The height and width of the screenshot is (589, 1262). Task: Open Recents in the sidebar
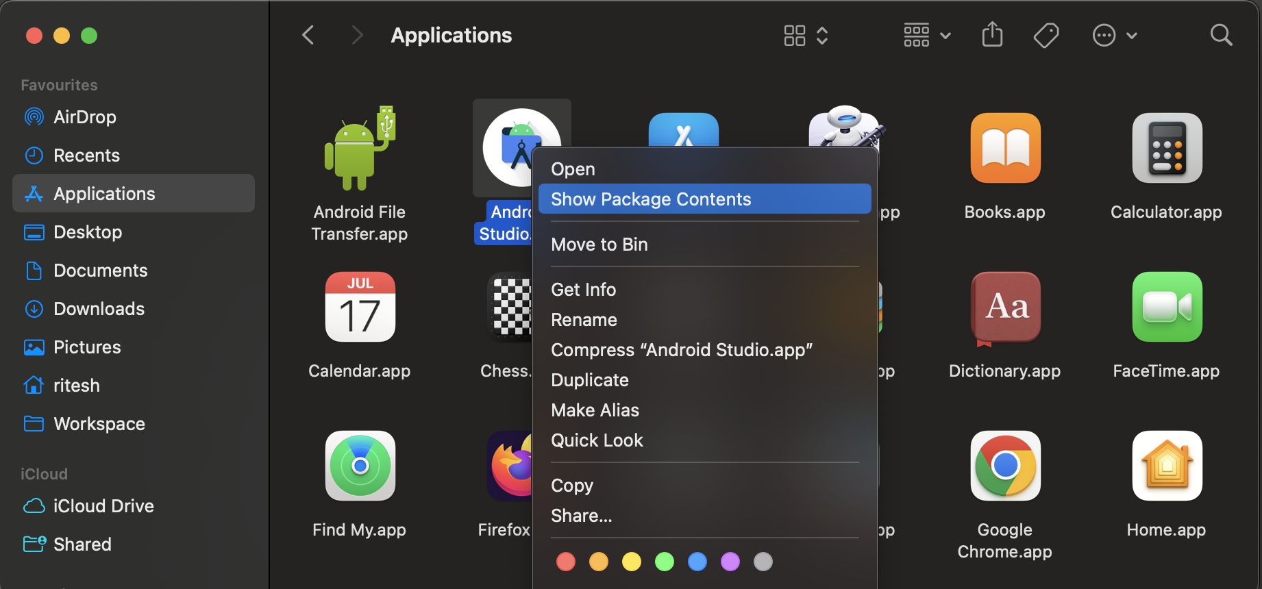(134, 155)
